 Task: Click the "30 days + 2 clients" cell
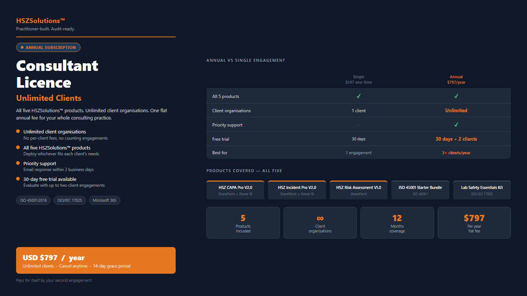pos(456,139)
